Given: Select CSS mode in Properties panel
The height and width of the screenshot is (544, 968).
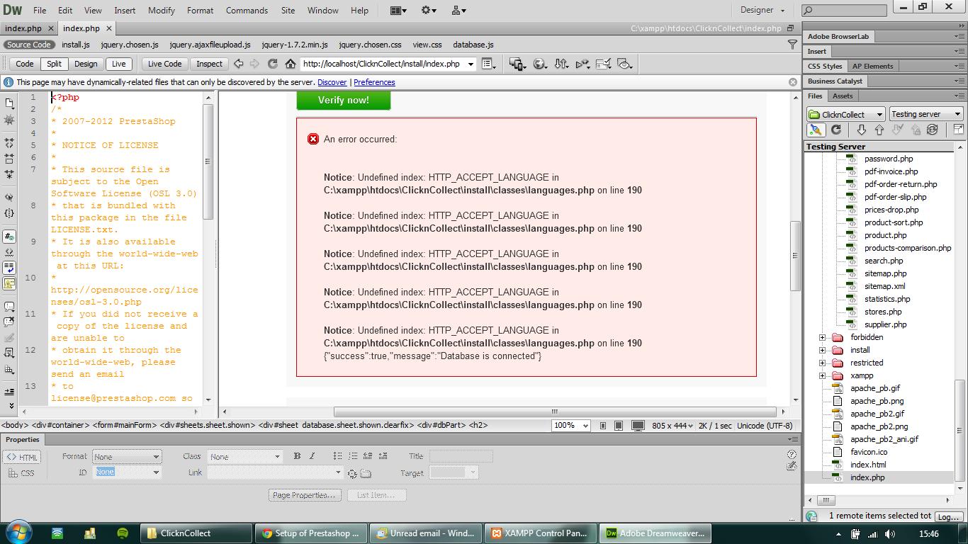Looking at the screenshot, I should [23, 472].
